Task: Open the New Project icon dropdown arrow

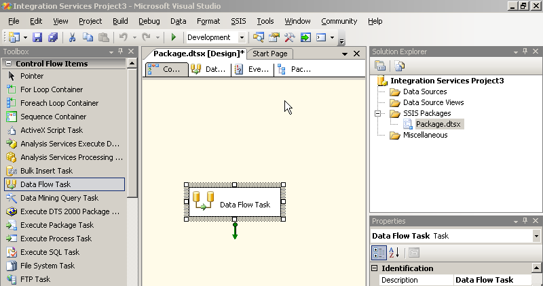Action: pos(25,37)
